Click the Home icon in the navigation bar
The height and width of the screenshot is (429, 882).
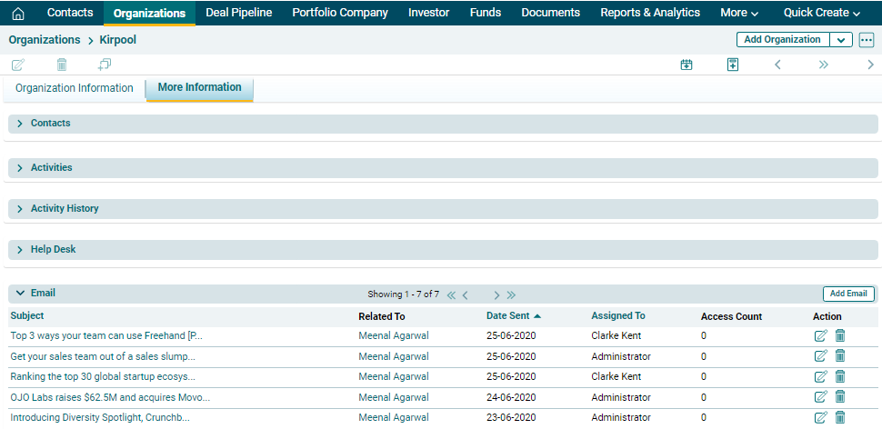pyautogui.click(x=17, y=13)
